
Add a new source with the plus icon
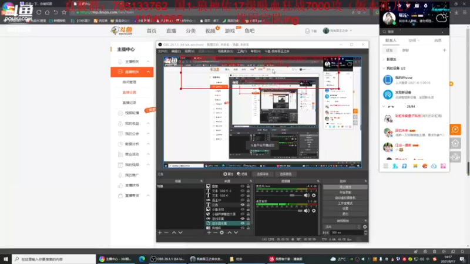pyautogui.click(x=209, y=232)
